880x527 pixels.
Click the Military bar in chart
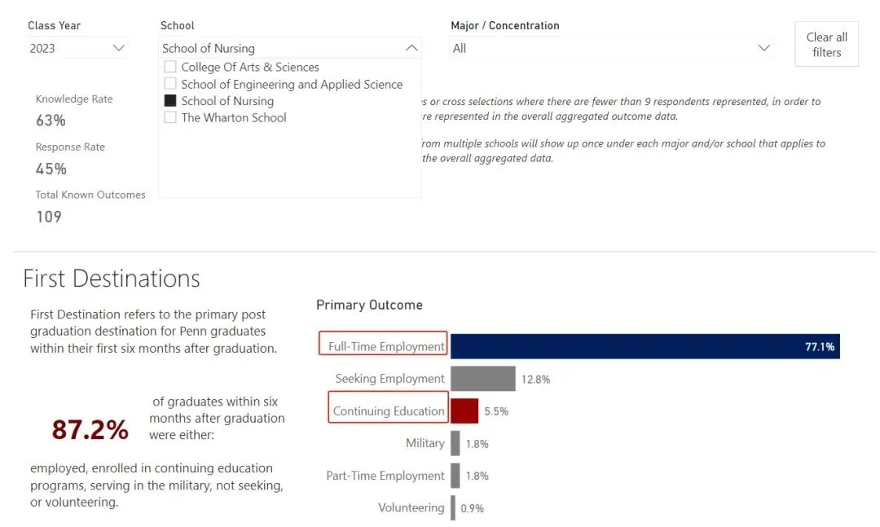tap(455, 443)
